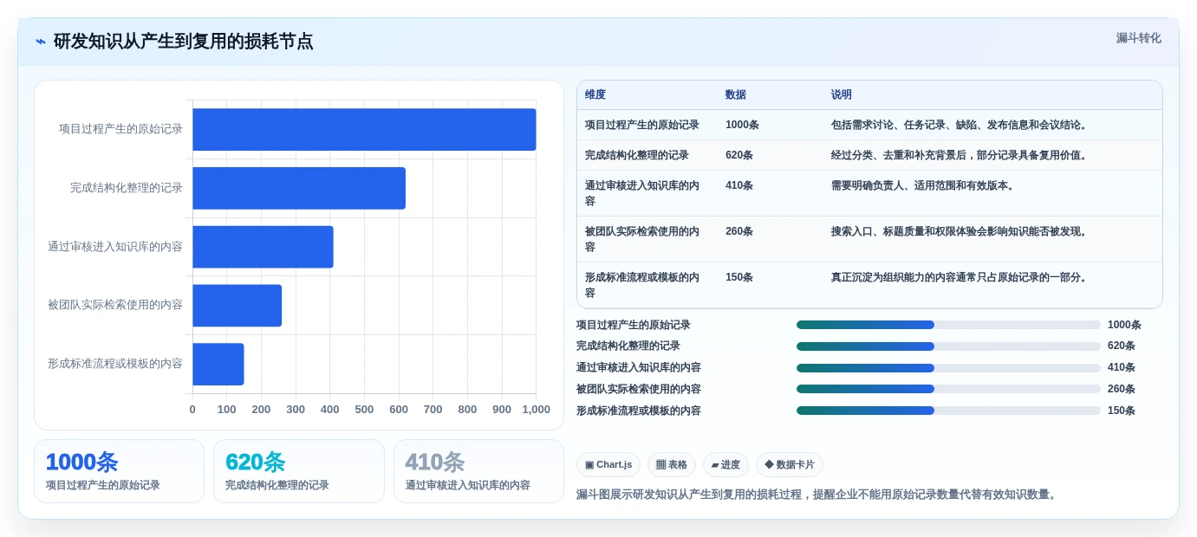Screen dimensions: 1197x537
Task: Click the chart axis label 被团队实际检索使用的内容
Action: 115,305
